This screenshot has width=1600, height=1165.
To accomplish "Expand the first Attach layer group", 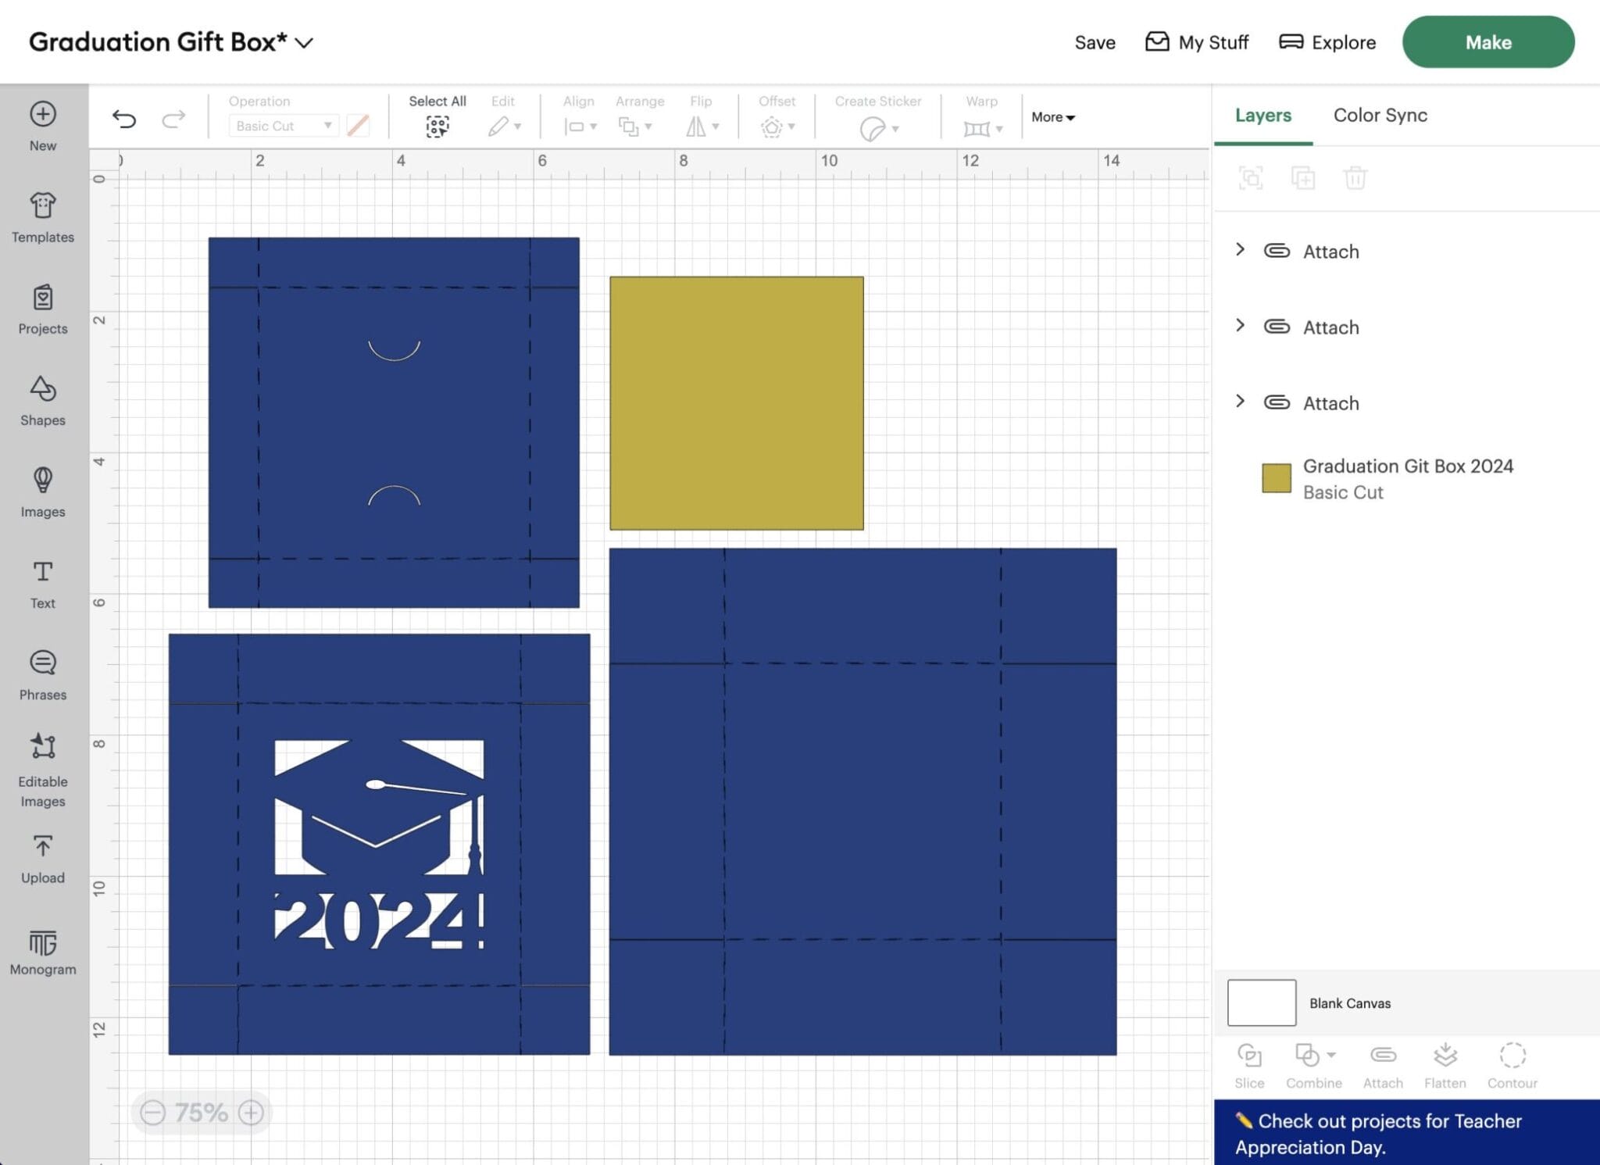I will click(x=1240, y=250).
